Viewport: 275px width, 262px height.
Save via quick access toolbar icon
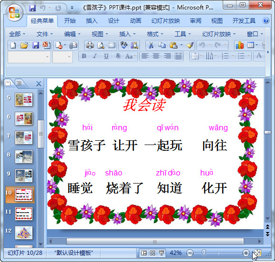tap(32, 8)
